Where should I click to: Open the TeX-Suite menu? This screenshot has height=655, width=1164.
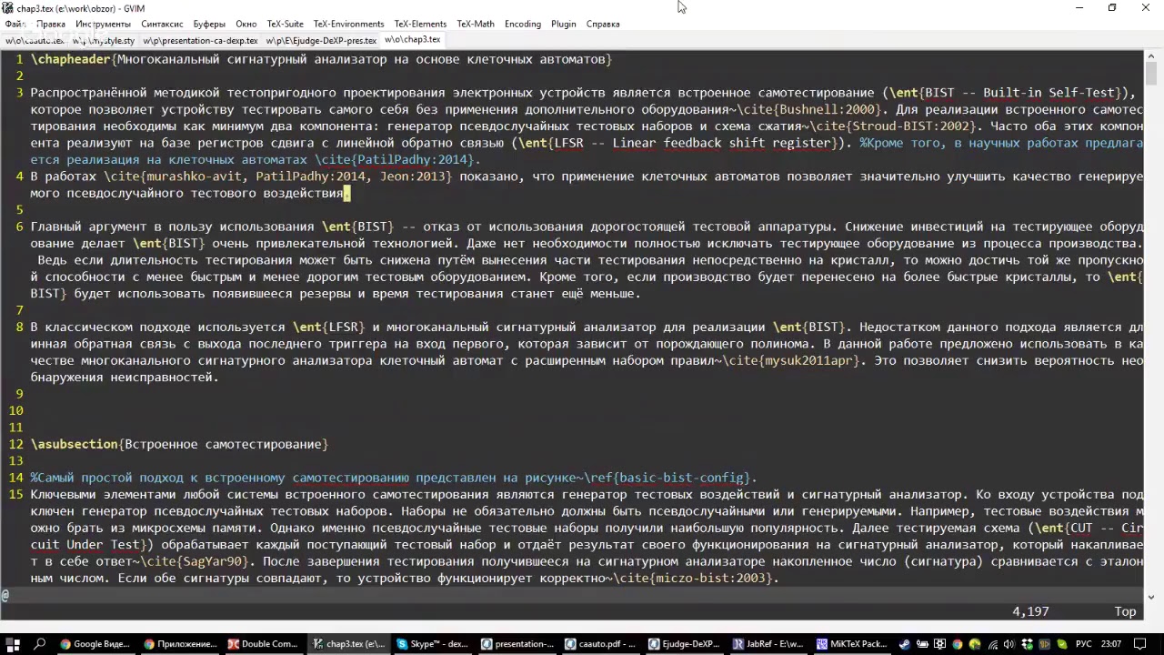click(285, 24)
